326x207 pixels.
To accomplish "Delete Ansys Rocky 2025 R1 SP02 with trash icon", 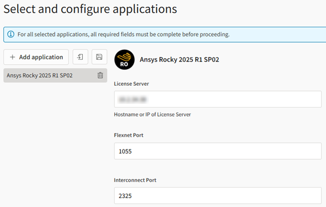I will [100, 76].
